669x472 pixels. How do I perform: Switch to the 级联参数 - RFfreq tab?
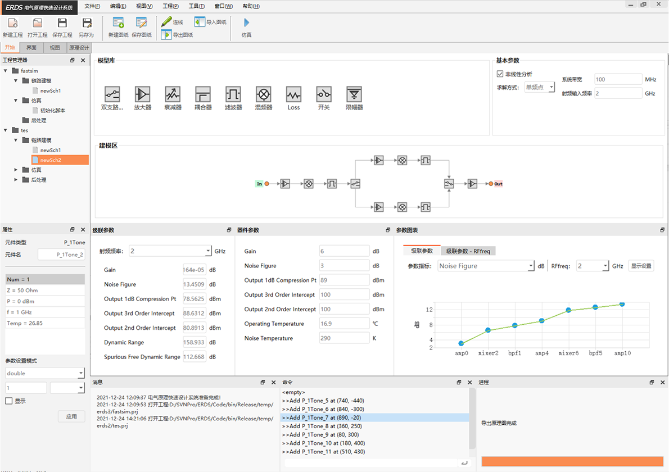[468, 251]
